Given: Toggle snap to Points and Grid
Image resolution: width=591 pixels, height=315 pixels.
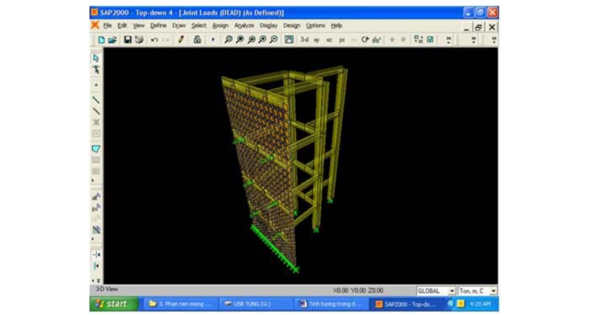Looking at the screenshot, I should click(x=96, y=255).
